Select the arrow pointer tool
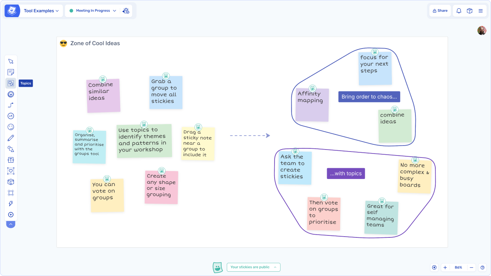This screenshot has width=491, height=276. click(x=11, y=61)
